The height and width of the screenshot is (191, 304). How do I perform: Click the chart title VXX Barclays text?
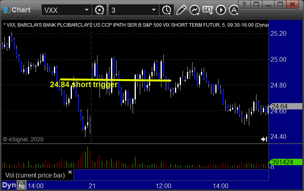click(136, 25)
